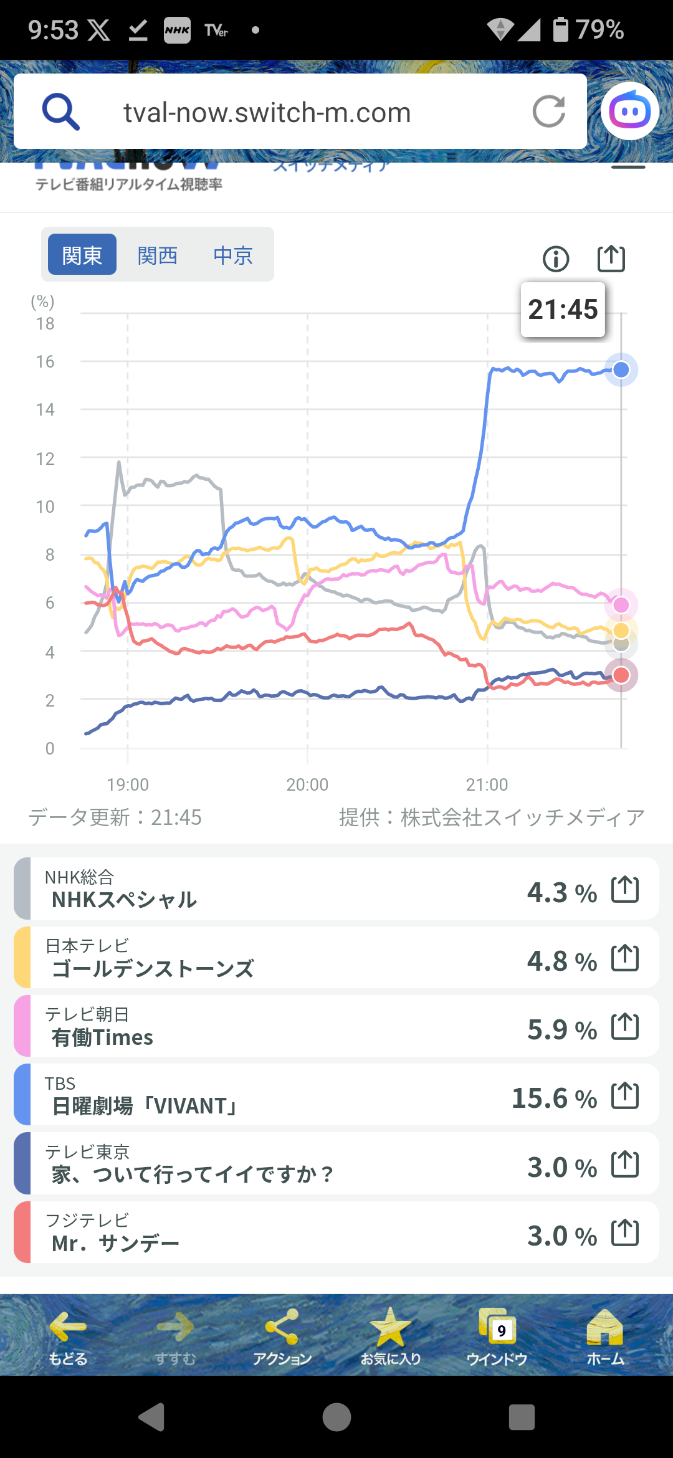Viewport: 673px width, 1458px height.
Task: Tap the browser reload icon
Action: point(548,112)
